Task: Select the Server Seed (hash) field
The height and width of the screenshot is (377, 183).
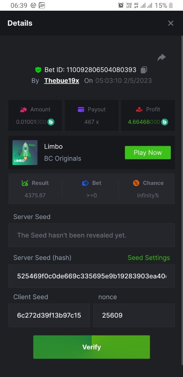Action: (91, 276)
